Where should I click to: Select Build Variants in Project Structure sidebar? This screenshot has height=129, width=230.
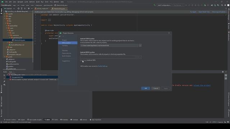[x=66, y=56]
